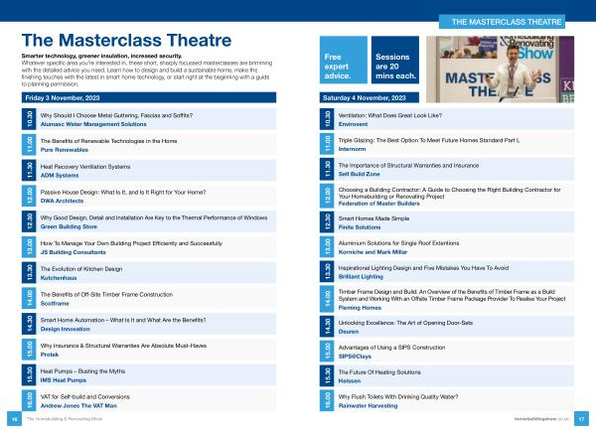This screenshot has width=596, height=433.
Task: Click page number 16 box
Action: tap(14, 419)
